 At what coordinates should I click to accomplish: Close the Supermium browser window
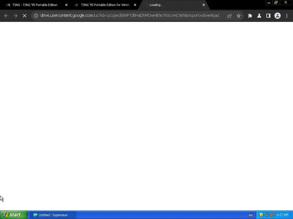(x=286, y=3)
